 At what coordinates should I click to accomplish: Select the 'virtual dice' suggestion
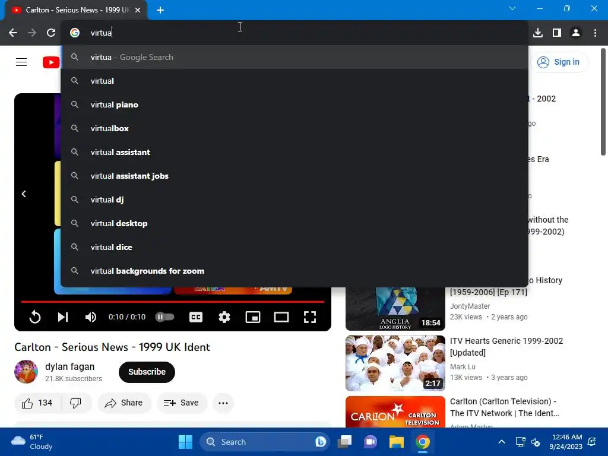294,247
